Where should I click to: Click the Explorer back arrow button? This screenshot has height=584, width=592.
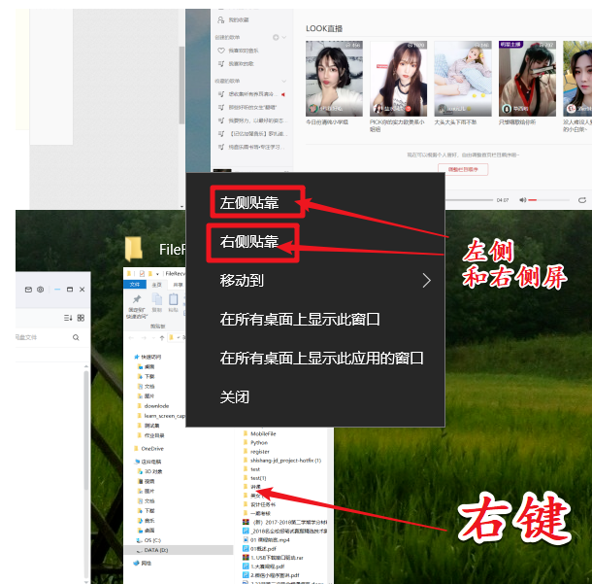pyautogui.click(x=131, y=337)
